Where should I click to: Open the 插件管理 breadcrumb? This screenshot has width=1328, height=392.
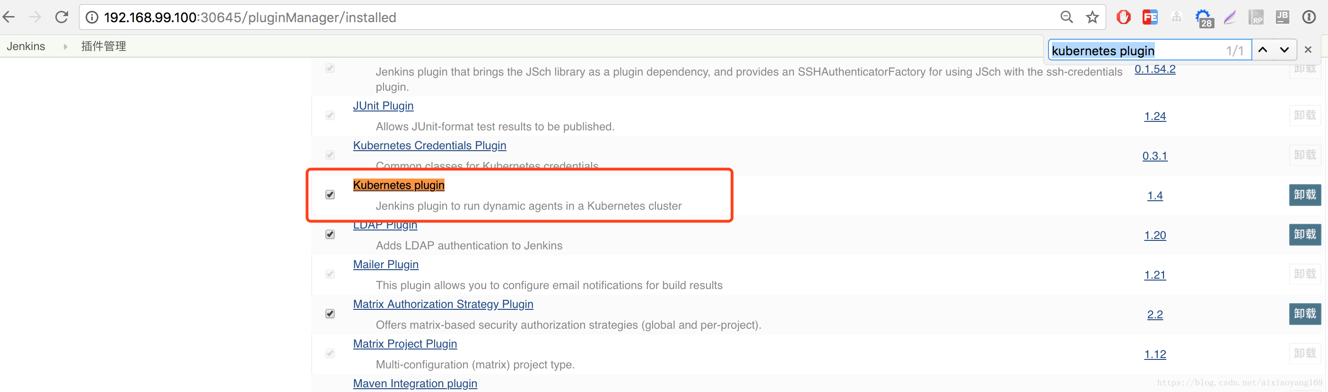point(104,46)
